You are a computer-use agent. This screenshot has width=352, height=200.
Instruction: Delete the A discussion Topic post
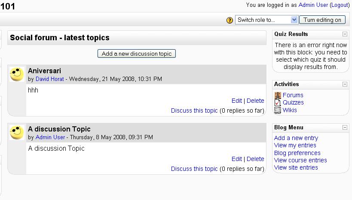[255, 159]
